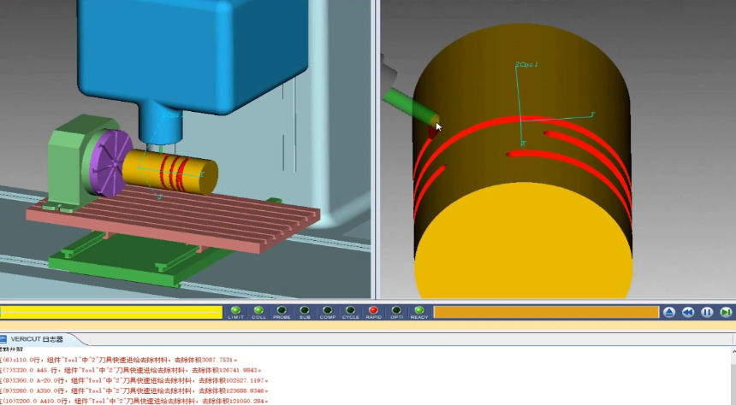Image resolution: width=736 pixels, height=405 pixels.
Task: Pause the running simulation
Action: pyautogui.click(x=707, y=313)
